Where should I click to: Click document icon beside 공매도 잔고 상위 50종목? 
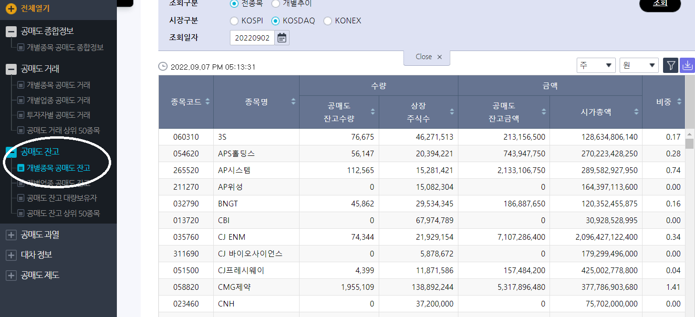(x=21, y=214)
